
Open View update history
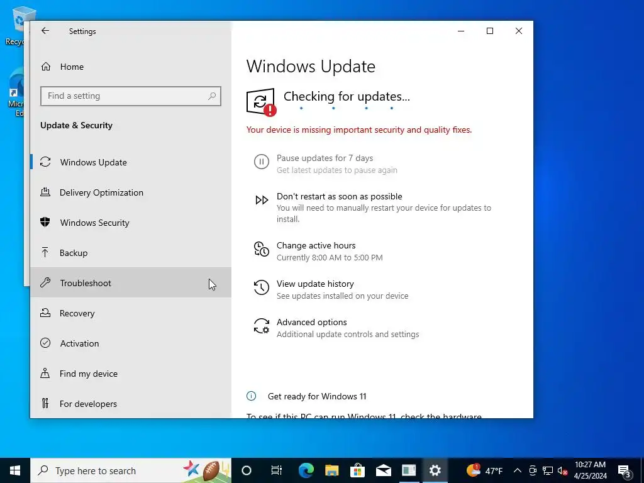(315, 284)
